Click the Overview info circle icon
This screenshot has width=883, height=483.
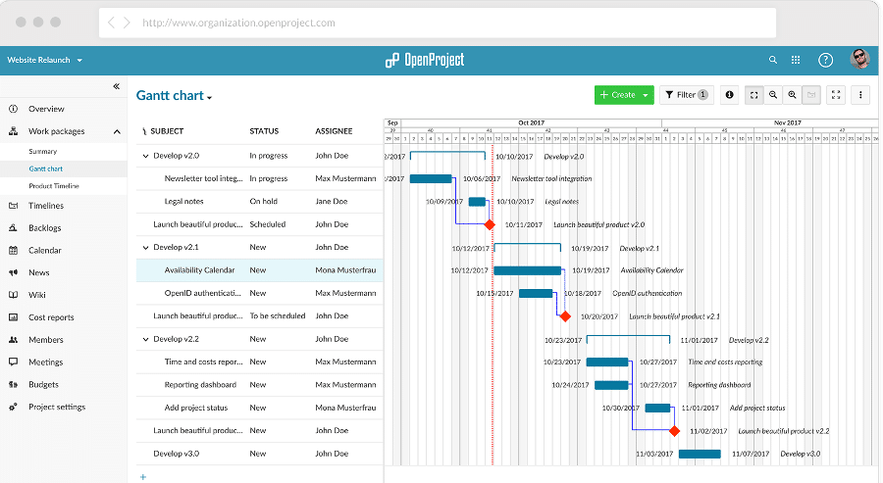(13, 109)
